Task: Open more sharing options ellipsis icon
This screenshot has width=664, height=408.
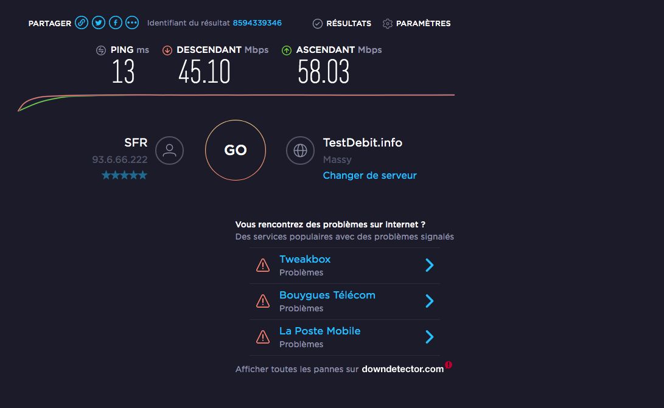Action: [x=132, y=23]
